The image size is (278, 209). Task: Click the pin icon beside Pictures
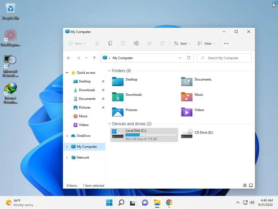(103, 107)
